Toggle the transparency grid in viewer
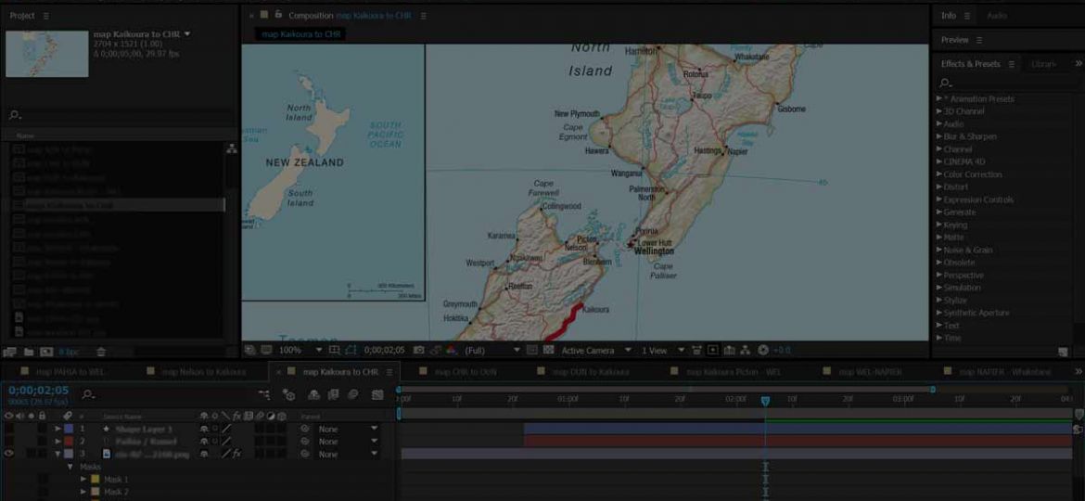The width and height of the screenshot is (1085, 501). click(547, 351)
